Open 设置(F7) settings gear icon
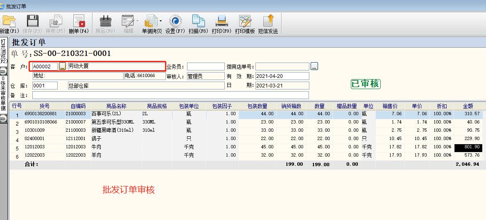Image resolution: width=486 pixels, height=220 pixels. (175, 21)
